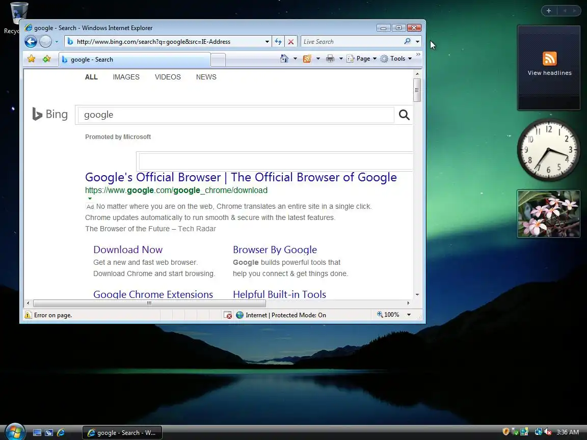
Task: Refresh the page with the refresh icon
Action: pos(278,42)
